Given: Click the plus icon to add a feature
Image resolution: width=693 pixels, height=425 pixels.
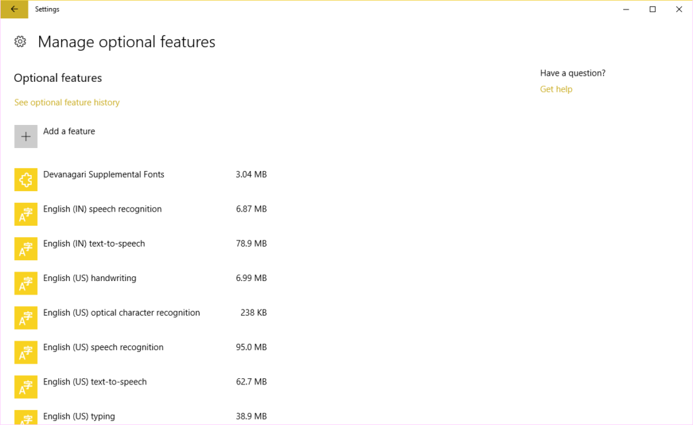Looking at the screenshot, I should point(26,136).
